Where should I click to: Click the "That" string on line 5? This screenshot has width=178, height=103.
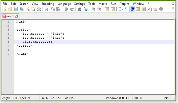click(57, 38)
